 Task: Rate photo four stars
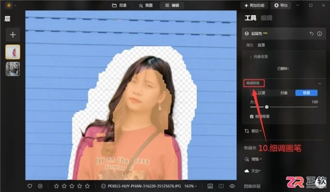pos(80,186)
